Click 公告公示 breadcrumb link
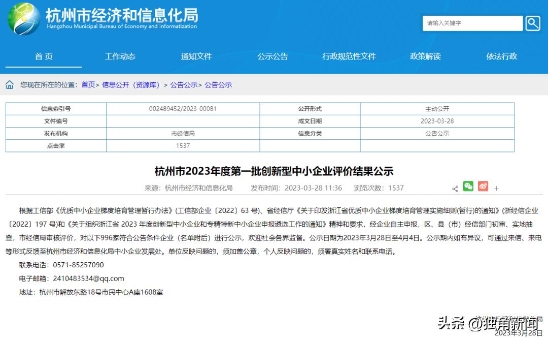The height and width of the screenshot is (340, 548). tap(184, 84)
